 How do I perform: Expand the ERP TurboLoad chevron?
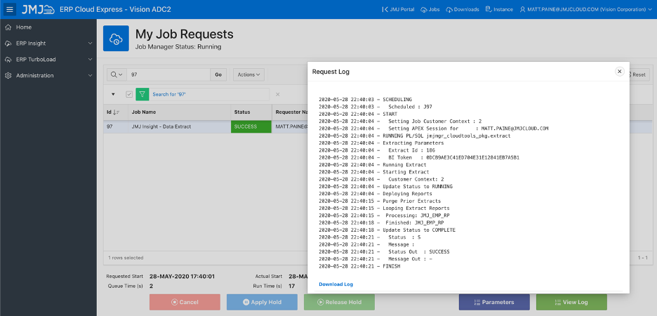[90, 60]
